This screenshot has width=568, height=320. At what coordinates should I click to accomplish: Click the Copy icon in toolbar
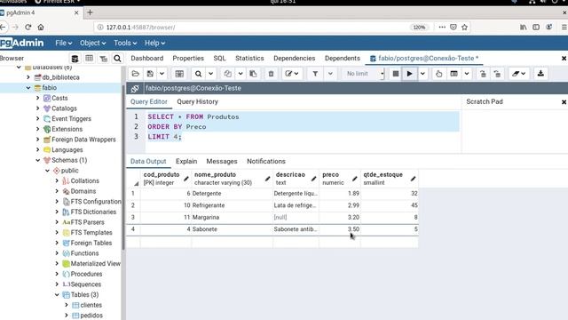click(x=227, y=74)
